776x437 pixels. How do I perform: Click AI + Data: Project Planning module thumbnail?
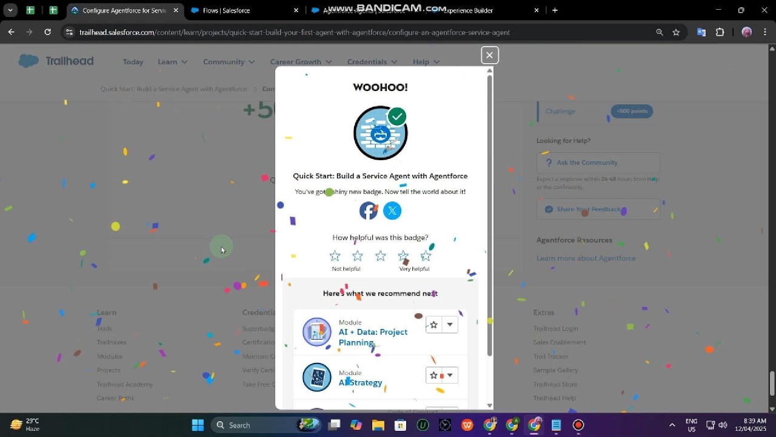317,332
